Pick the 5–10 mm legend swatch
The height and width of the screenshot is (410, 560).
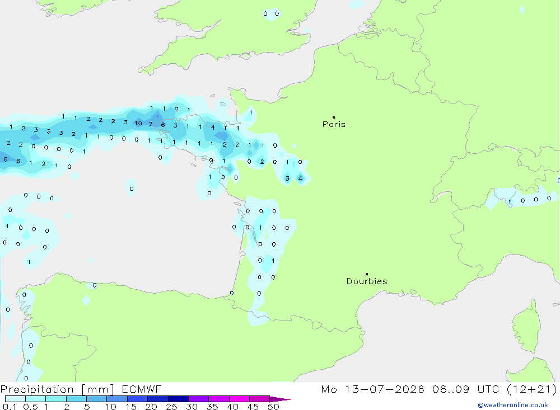tap(97, 399)
